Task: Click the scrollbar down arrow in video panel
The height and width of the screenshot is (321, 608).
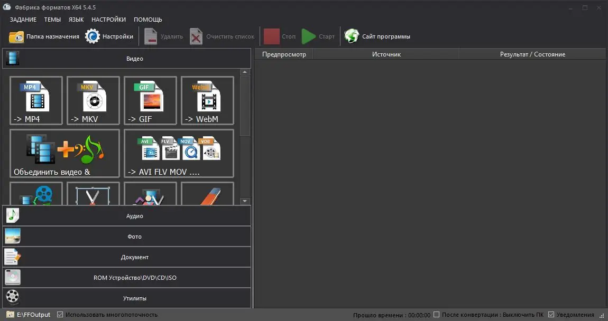Action: (x=245, y=201)
